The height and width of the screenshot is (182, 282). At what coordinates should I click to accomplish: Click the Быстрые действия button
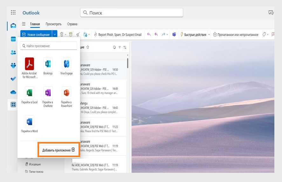[x=193, y=35]
